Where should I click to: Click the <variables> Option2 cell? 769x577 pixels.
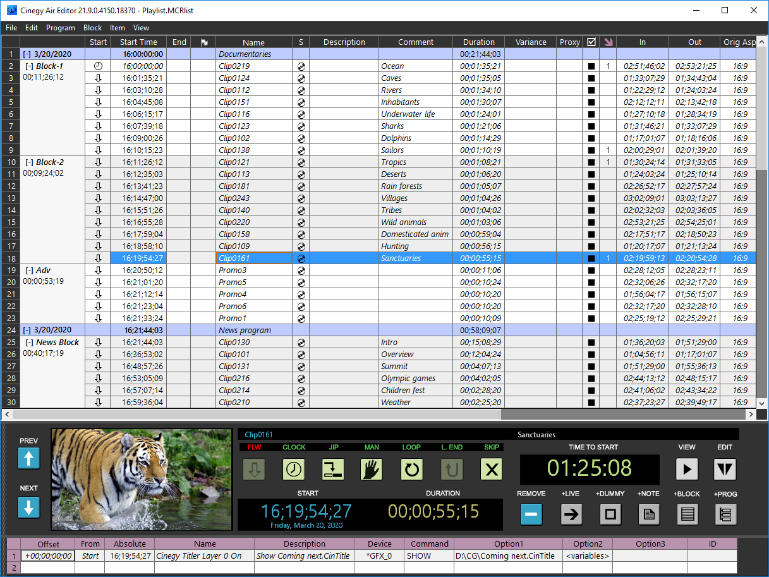tap(588, 556)
